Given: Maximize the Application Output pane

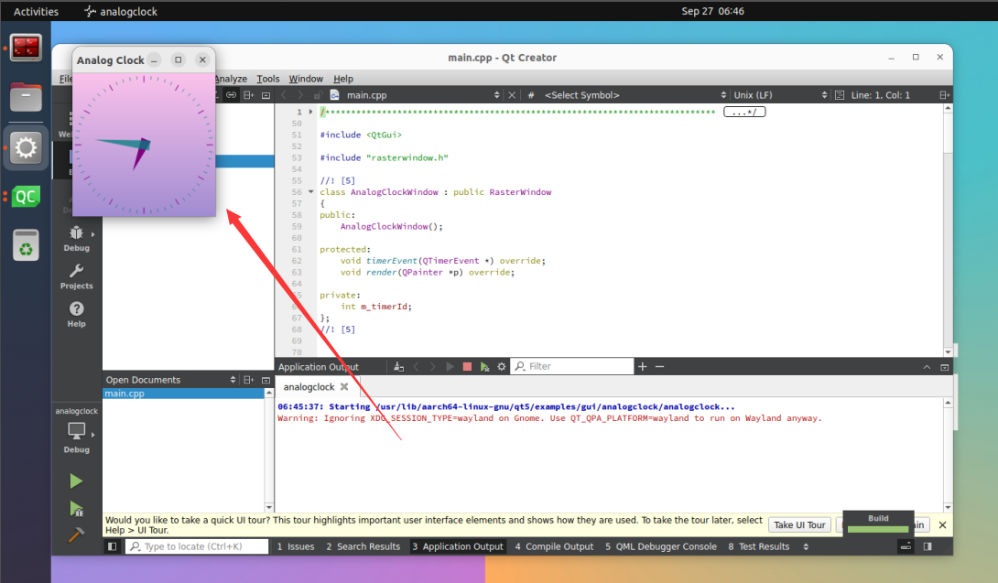Looking at the screenshot, I should pos(945,367).
